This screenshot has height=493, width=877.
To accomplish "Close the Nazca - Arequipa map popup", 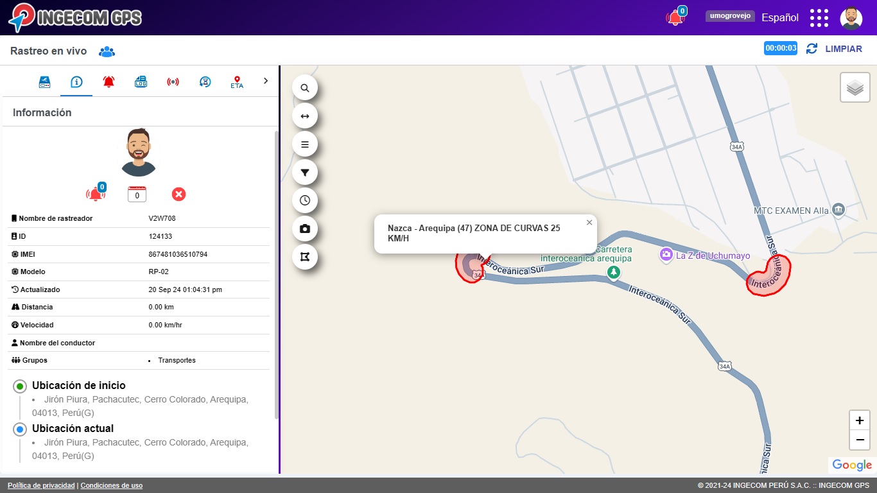I will (x=589, y=223).
